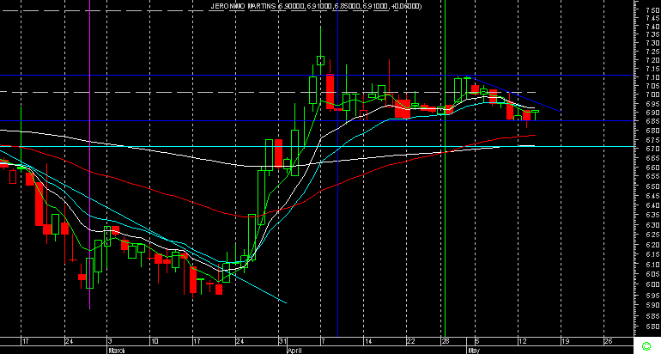The width and height of the screenshot is (661, 354).
Task: Click the 5.80 price scale label
Action: pyautogui.click(x=652, y=327)
